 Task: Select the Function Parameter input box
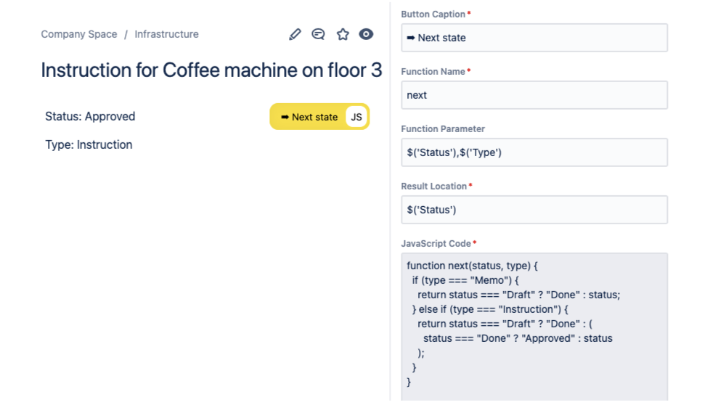point(534,152)
